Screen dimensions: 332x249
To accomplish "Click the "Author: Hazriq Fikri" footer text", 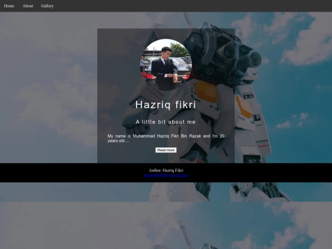I will pyautogui.click(x=166, y=170).
